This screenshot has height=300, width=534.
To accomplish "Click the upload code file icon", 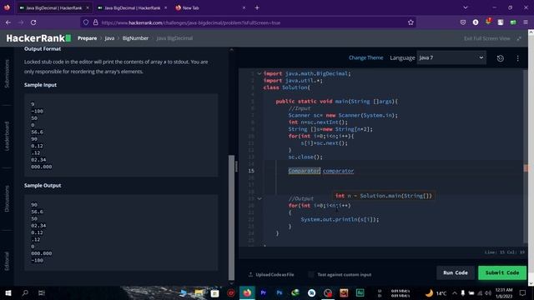I will pos(250,274).
